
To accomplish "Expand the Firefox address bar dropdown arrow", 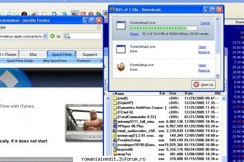I will (45, 36).
